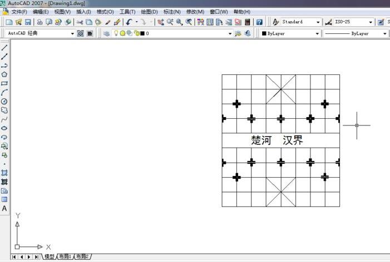Open the ByLayer color control swatch
Image resolution: width=390 pixels, height=262 pixels.
(290, 33)
